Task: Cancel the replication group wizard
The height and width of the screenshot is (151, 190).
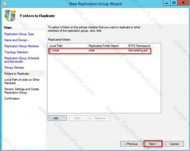Action: [x=174, y=144]
